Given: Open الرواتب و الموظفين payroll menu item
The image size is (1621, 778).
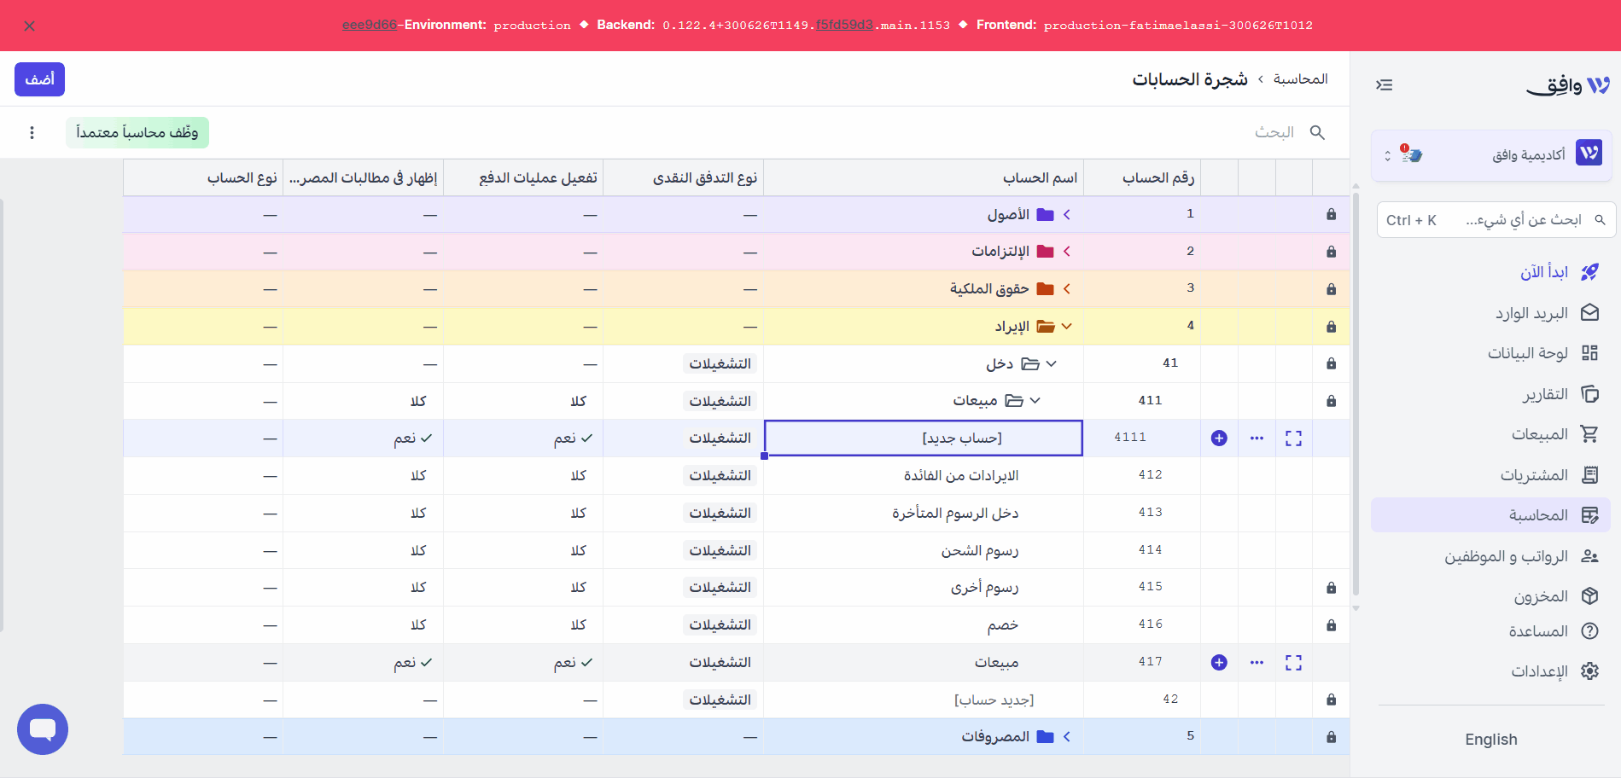Looking at the screenshot, I should point(1506,556).
